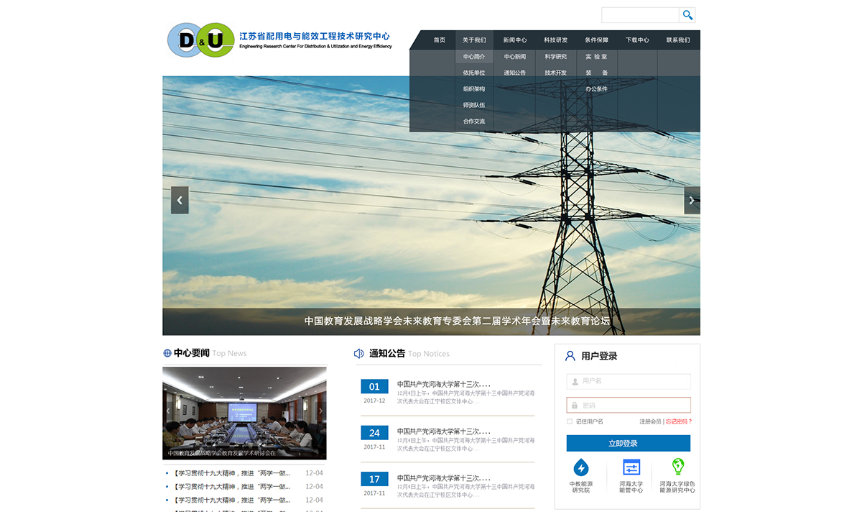Click the search magnifier icon

point(687,15)
